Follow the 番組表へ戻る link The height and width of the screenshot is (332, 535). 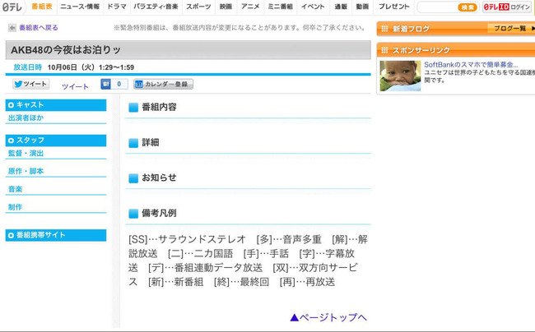click(x=39, y=28)
